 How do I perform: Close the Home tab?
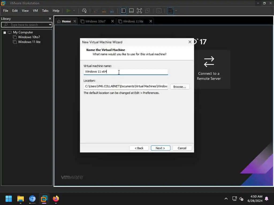[x=75, y=21]
